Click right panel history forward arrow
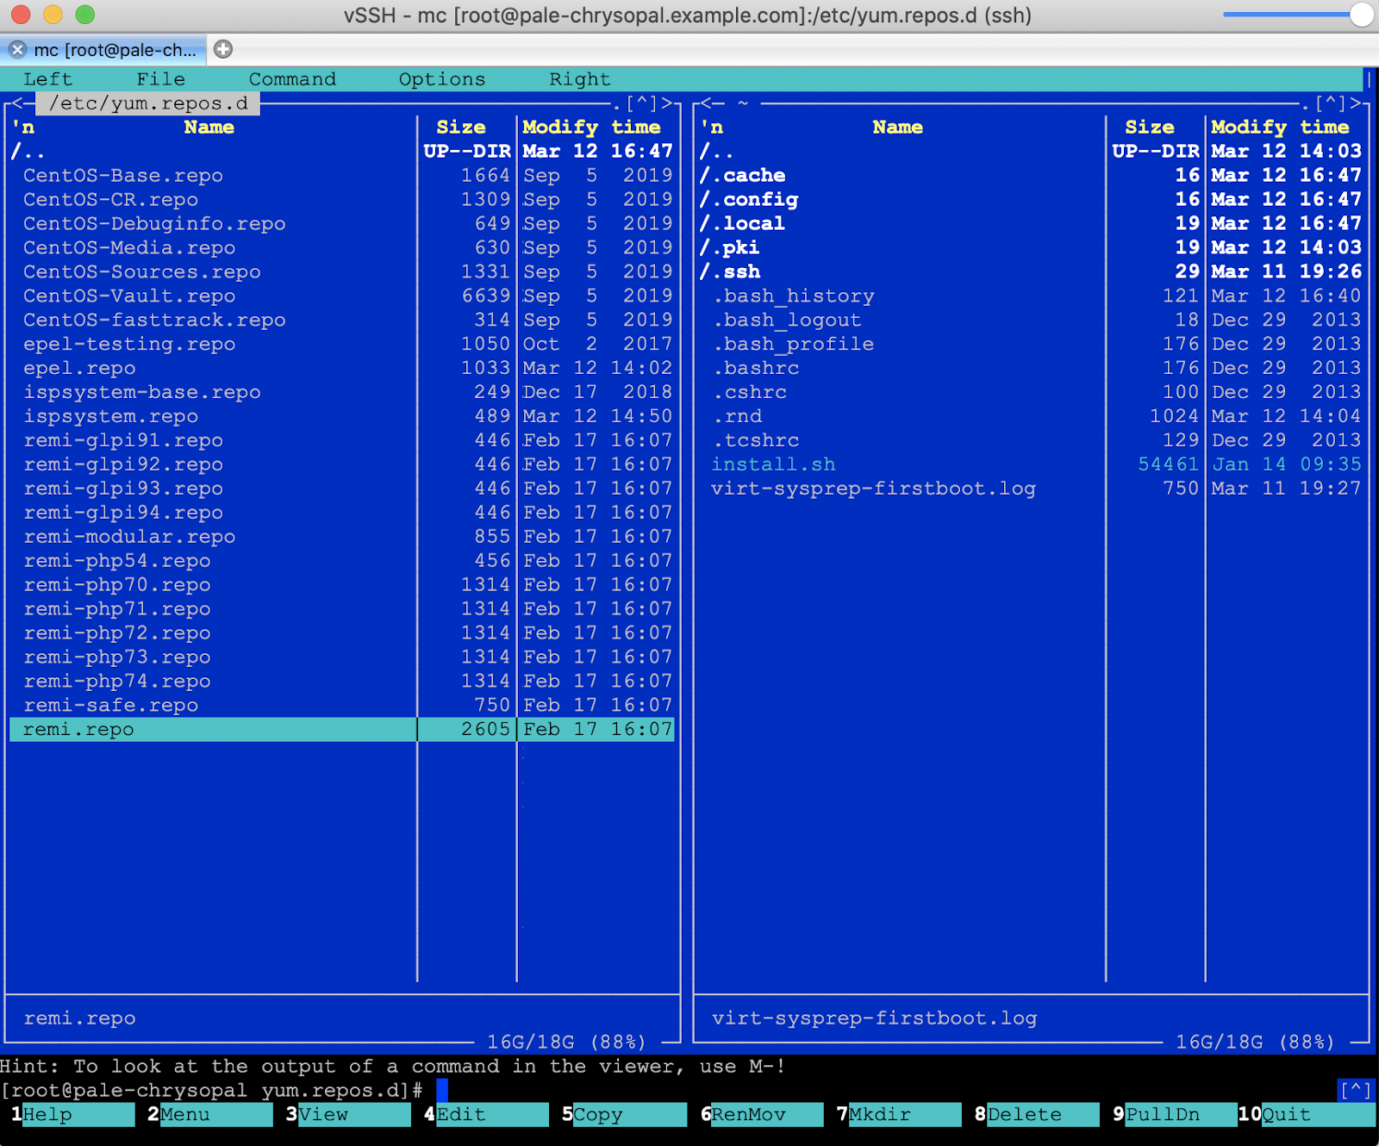Viewport: 1379px width, 1146px height. [1354, 103]
